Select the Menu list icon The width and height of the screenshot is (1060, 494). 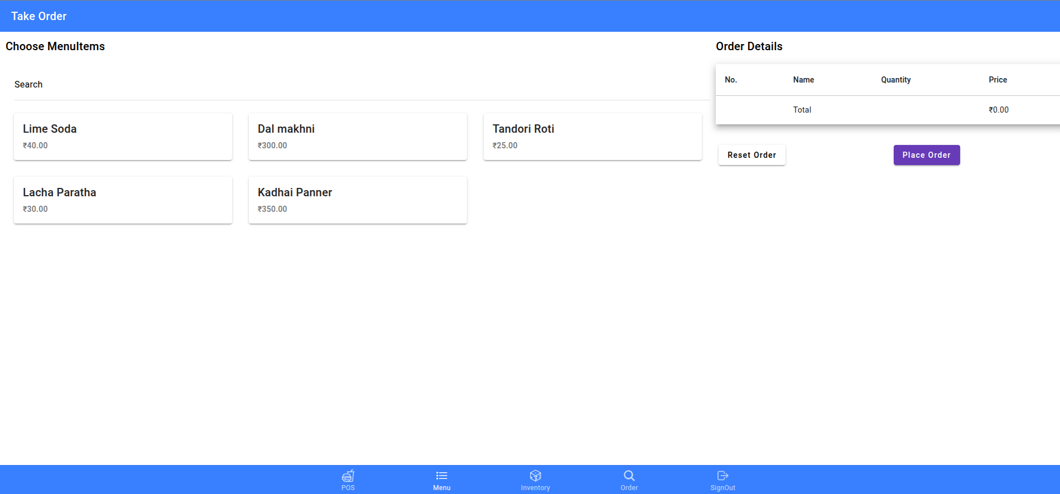tap(441, 476)
